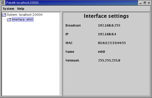Click the broadcast value 192.168.0.255
Viewport: 152px width, 98px height.
click(x=109, y=25)
